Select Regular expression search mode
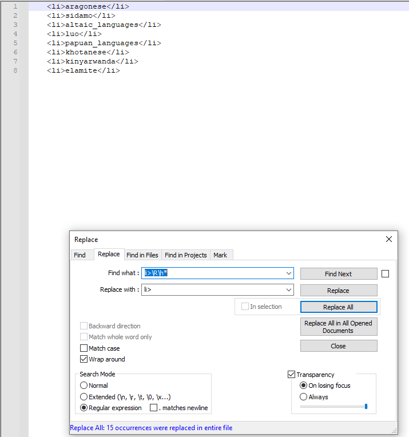 [84, 408]
